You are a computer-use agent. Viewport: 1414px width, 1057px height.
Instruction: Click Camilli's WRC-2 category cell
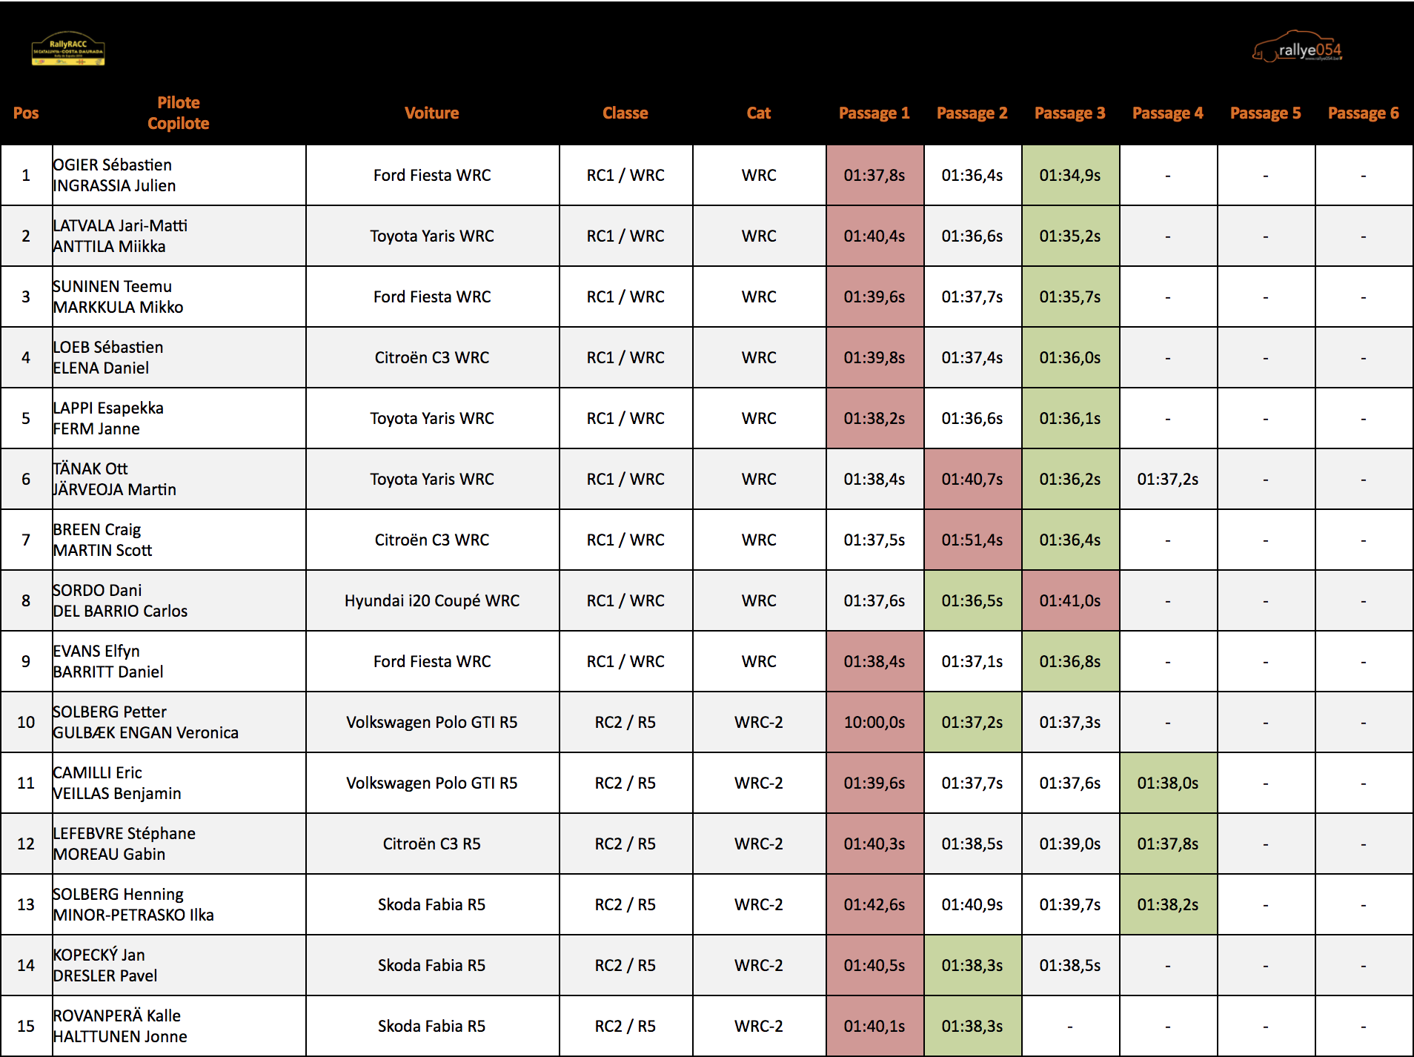pos(759,783)
